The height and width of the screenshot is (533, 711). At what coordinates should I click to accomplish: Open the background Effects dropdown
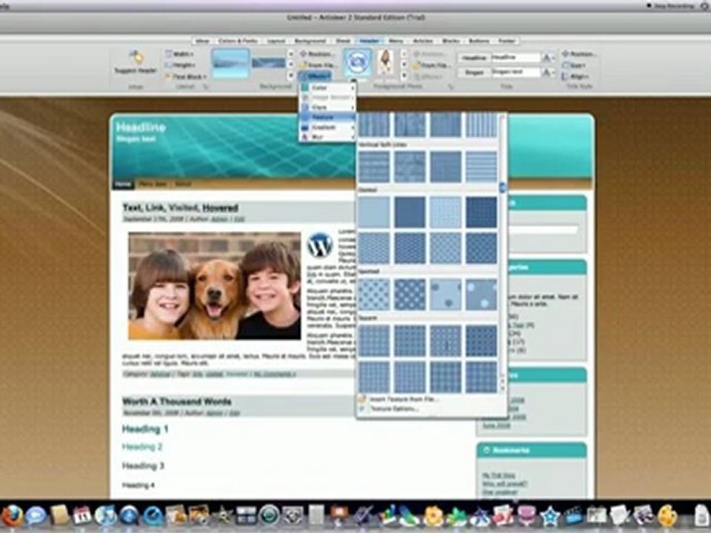315,76
